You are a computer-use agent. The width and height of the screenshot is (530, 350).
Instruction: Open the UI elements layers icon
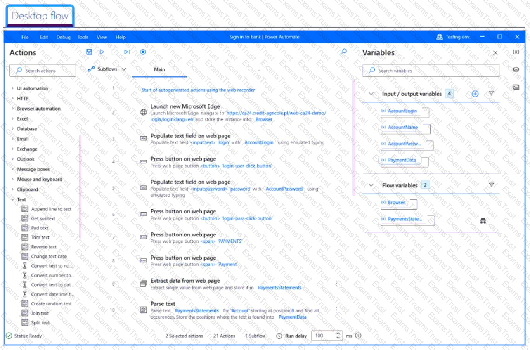pos(516,69)
